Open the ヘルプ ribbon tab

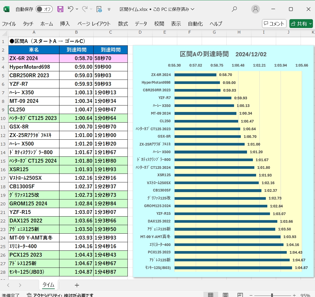[x=216, y=24]
